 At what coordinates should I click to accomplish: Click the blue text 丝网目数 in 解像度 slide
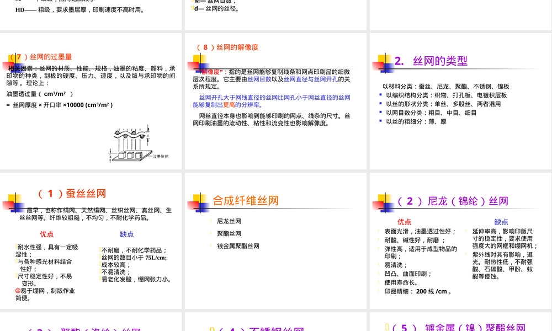[x=259, y=79]
